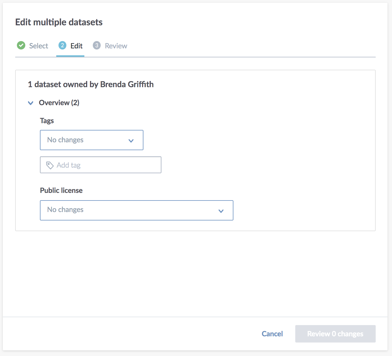Open the Public license dropdown
Screen dimensions: 392x356
[137, 210]
